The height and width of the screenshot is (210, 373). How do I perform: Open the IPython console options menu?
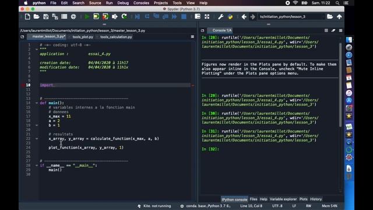point(340,30)
